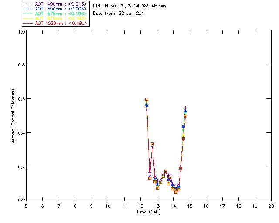The height and width of the screenshot is (223, 279).
Task: Click the y-axis tick label 0.2
Action: point(21,167)
